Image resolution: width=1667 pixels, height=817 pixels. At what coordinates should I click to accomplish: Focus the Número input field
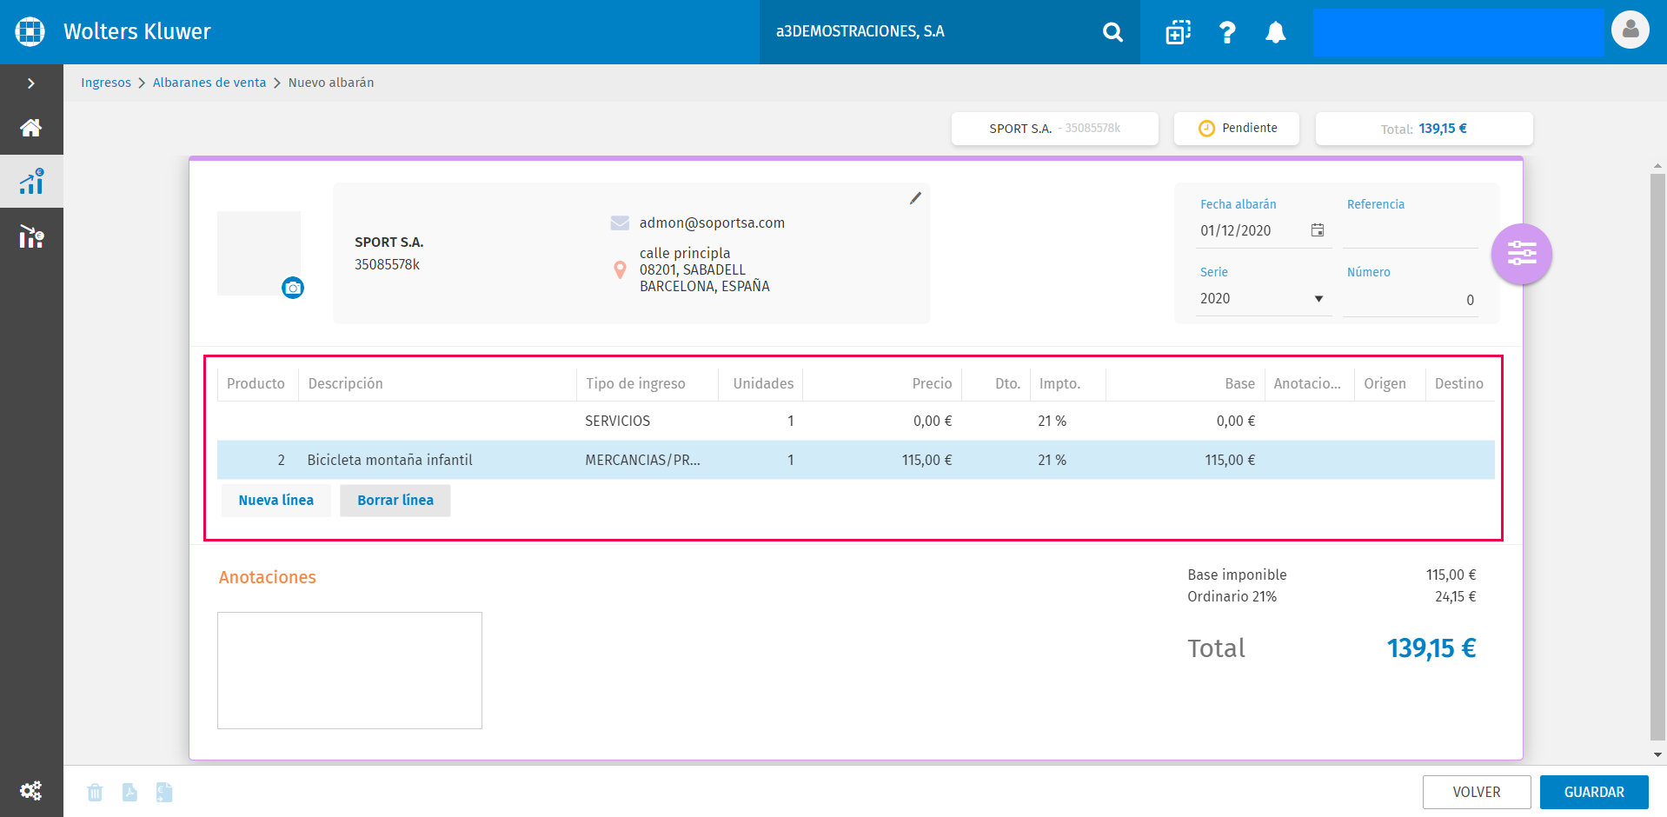(1410, 300)
